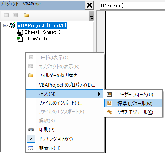The height and width of the screenshot is (153, 165).
Task: Toggle ドッキング可能(K) option
Action: [65, 139]
